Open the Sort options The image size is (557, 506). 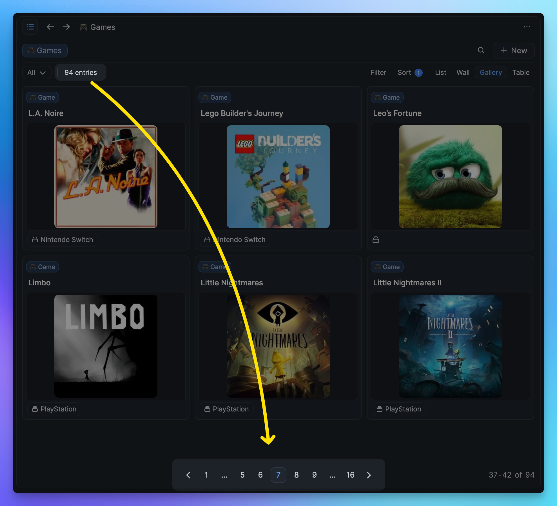[404, 73]
